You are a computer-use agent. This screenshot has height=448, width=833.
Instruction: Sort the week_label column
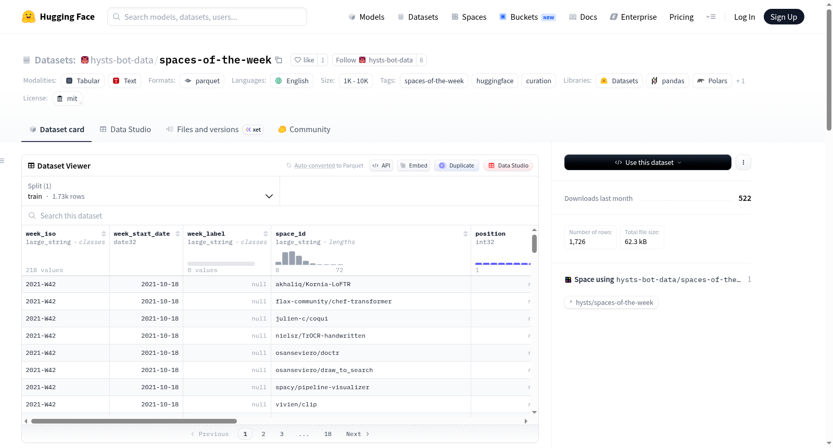click(x=266, y=234)
